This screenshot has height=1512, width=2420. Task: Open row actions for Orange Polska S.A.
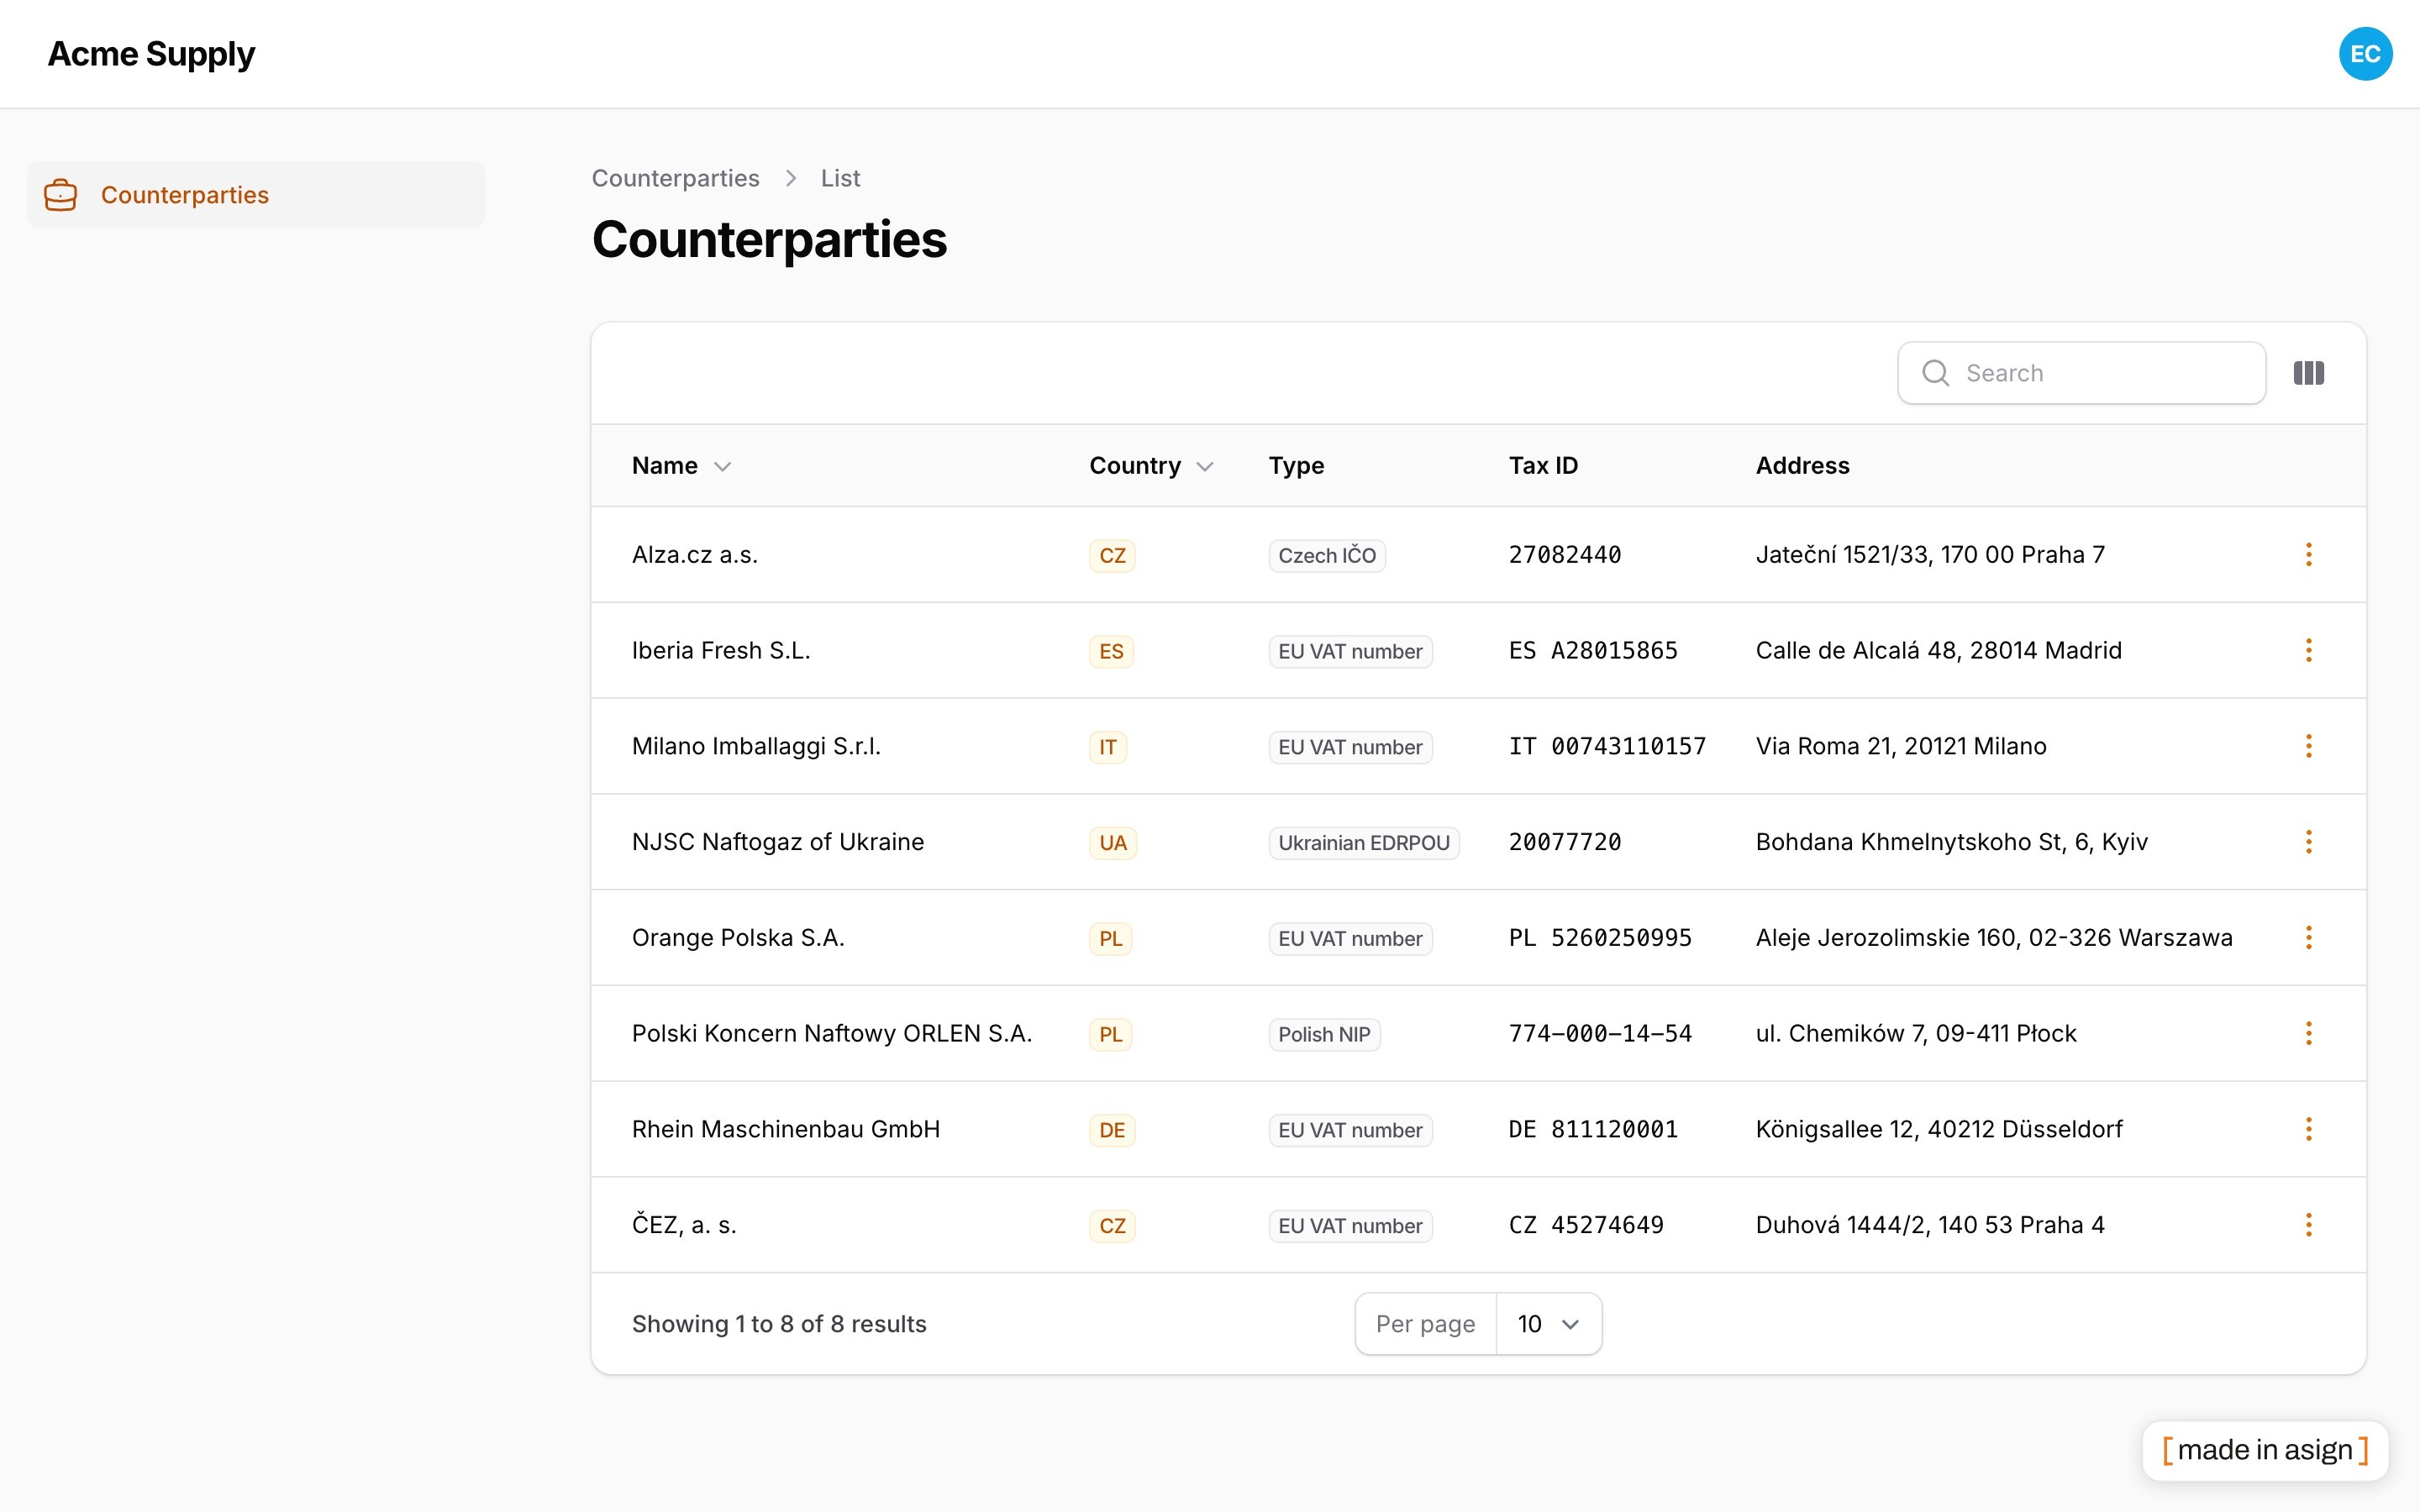(x=2308, y=938)
